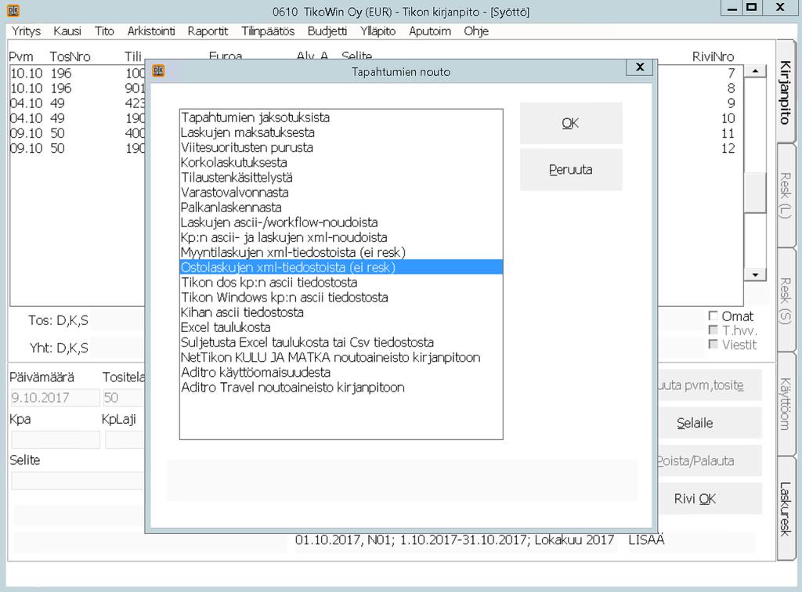The image size is (802, 592).
Task: Switch to the Käyttöom side tab
Action: 786,404
